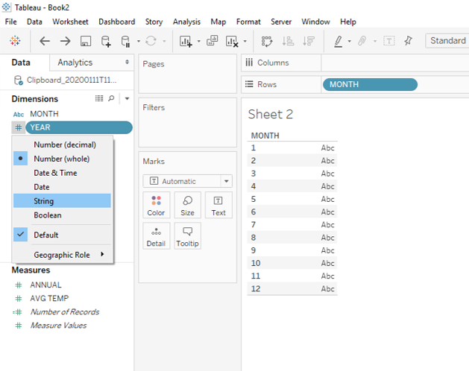Click the MONTH pill on Rows shelf
Screen dimensions: 469x371
369,84
